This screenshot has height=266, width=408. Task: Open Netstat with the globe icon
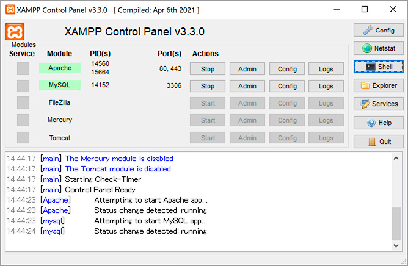378,48
